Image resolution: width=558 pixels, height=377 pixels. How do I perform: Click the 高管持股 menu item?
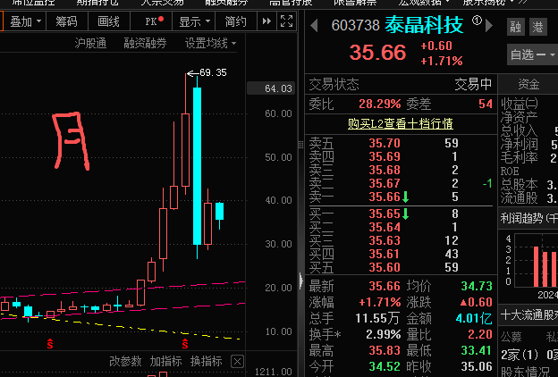(x=291, y=2)
